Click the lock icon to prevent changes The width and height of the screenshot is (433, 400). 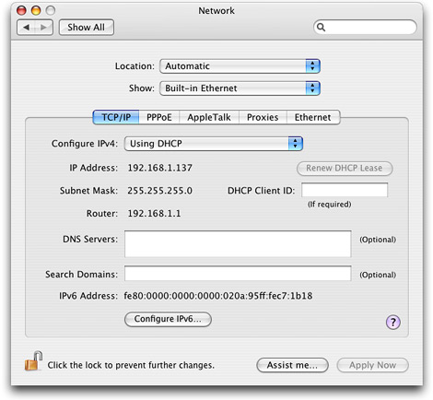click(x=33, y=360)
